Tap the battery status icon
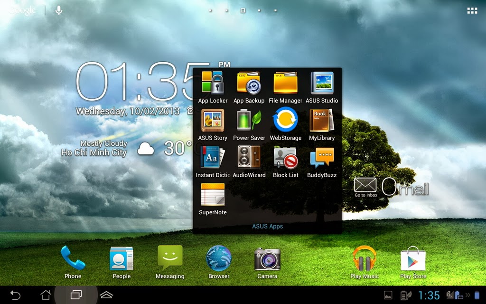Viewport: 486px width, 304px height. (x=477, y=295)
